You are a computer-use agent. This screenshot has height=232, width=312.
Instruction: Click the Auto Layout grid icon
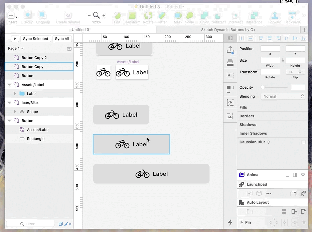[x=284, y=212]
